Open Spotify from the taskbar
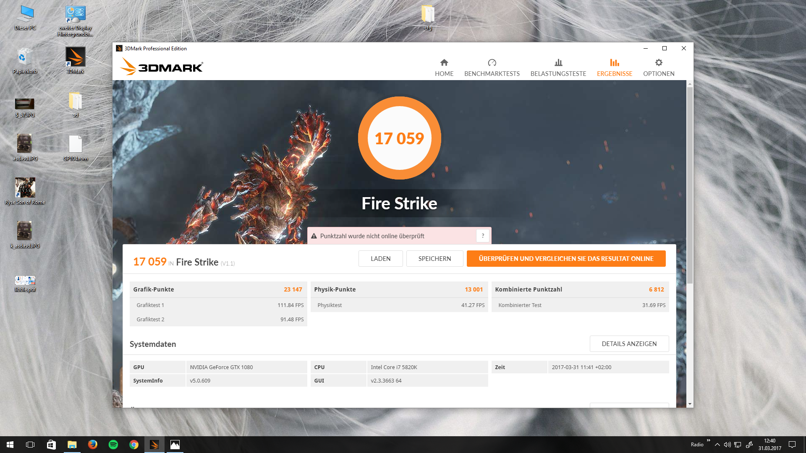 [113, 445]
